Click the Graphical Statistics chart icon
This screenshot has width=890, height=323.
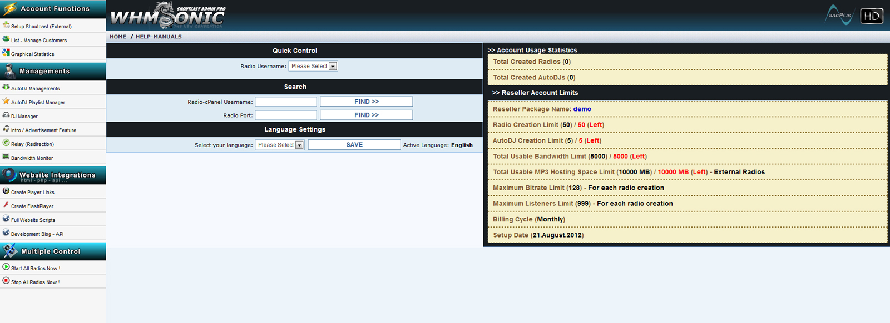point(6,53)
